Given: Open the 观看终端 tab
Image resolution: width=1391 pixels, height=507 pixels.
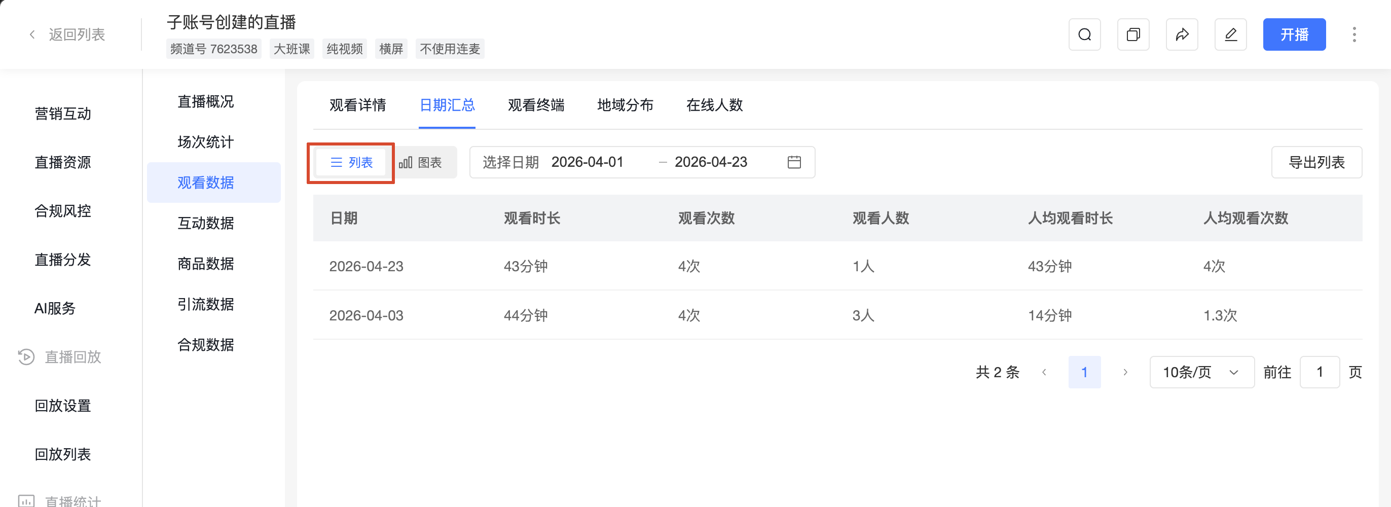Looking at the screenshot, I should pyautogui.click(x=536, y=105).
